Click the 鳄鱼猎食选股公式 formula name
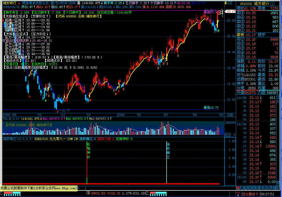Screen dimensions: 282x197 point(35,3)
